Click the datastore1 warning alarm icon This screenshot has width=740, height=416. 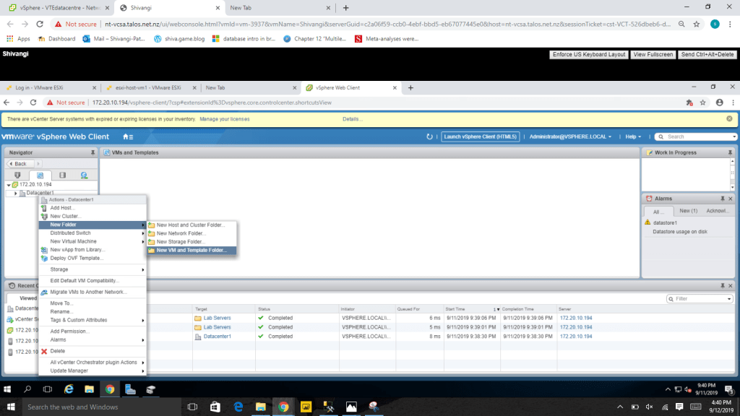(x=648, y=222)
